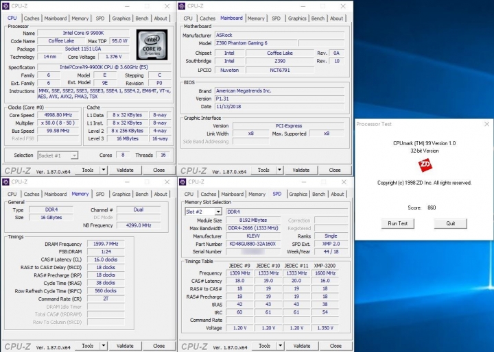Click the XMP-3200 frequency 1600 MHz cell
This screenshot has height=352, width=494.
(x=325, y=273)
